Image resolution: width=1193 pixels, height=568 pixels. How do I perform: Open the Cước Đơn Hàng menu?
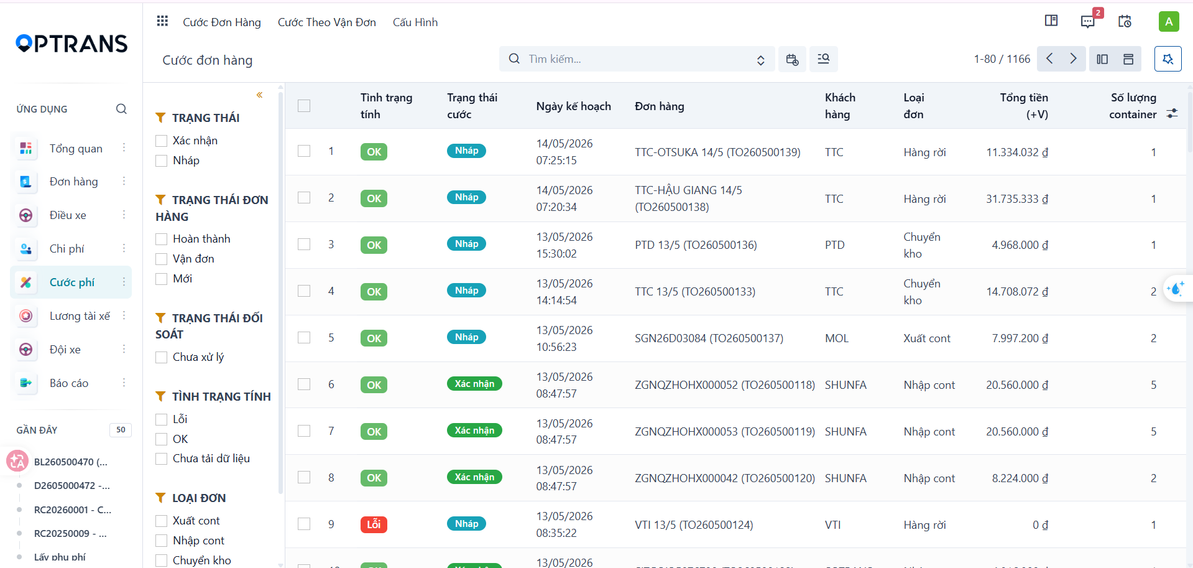222,22
